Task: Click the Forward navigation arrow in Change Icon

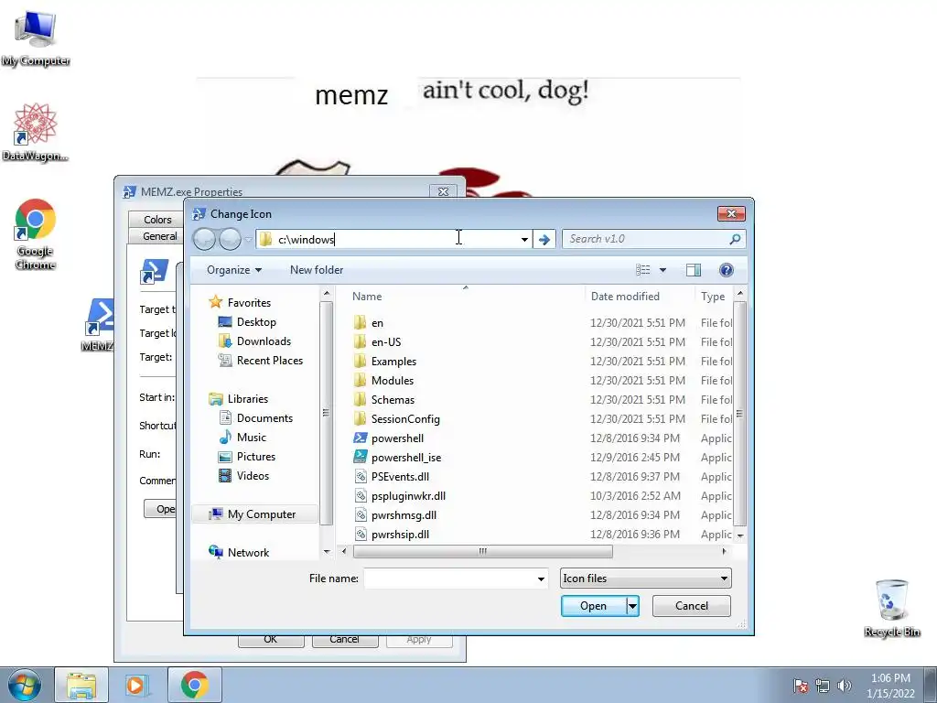Action: [230, 239]
